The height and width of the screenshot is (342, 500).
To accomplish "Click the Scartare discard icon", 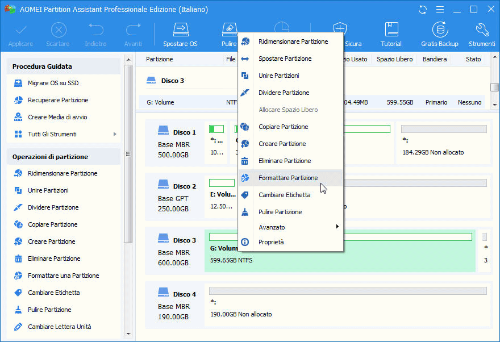I will (x=59, y=31).
